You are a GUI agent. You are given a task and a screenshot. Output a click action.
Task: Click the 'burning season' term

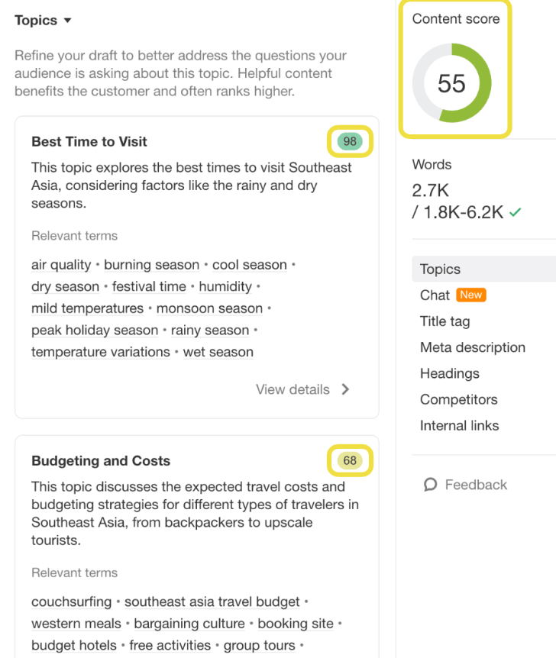[151, 265]
